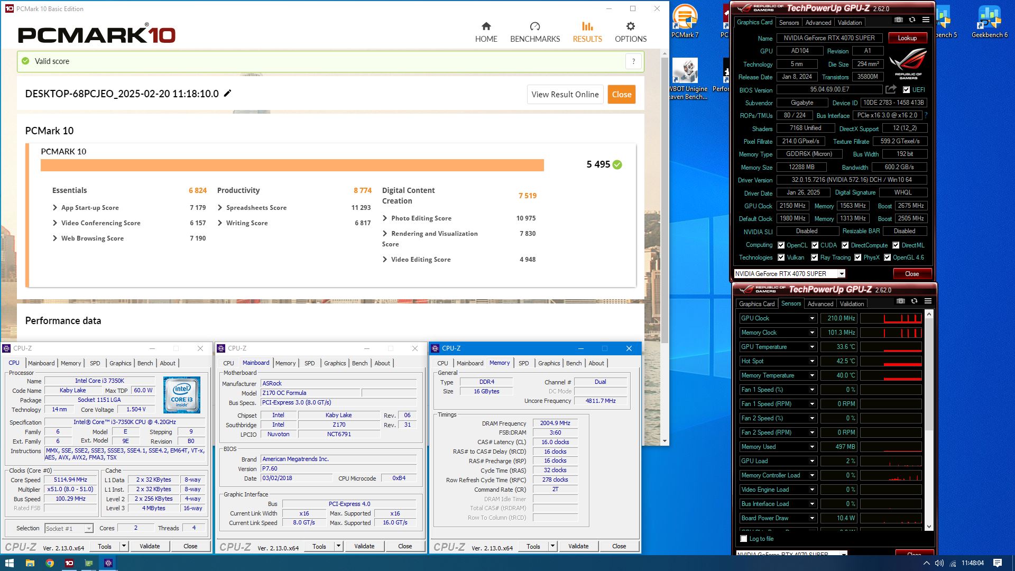1015x571 pixels.
Task: Toggle the PhysX checkbox in GPU-Z
Action: pyautogui.click(x=857, y=257)
